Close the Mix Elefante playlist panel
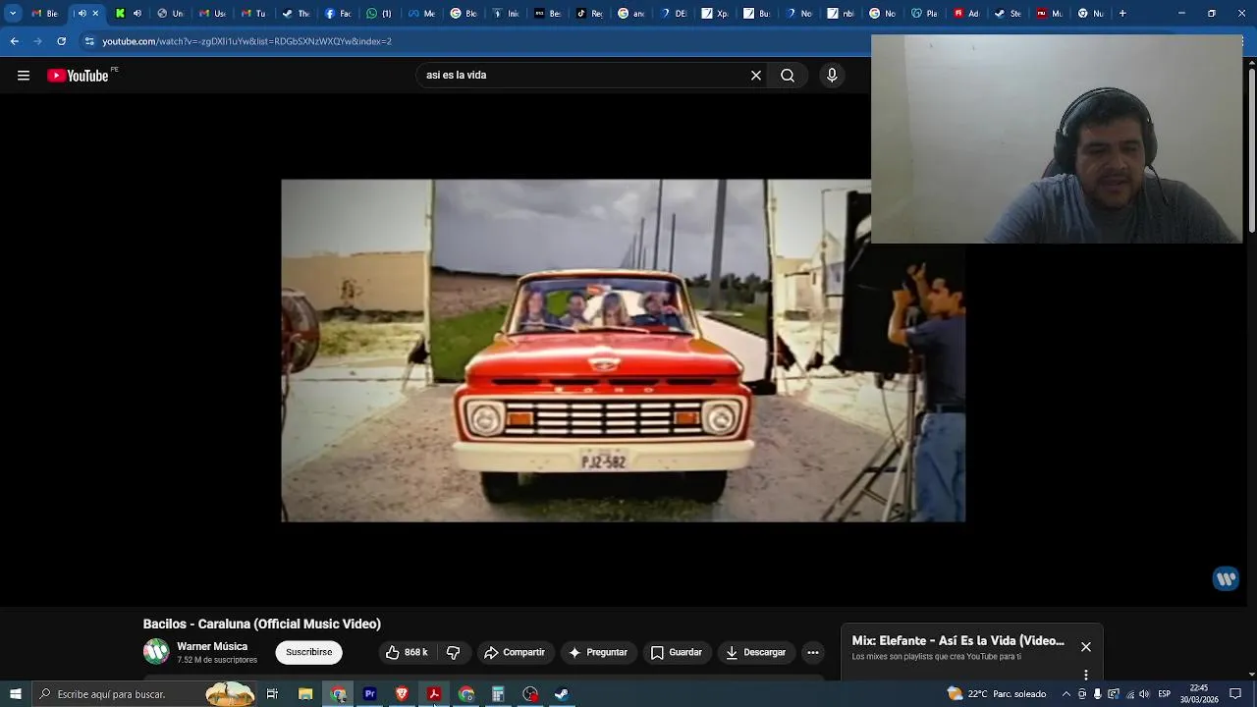This screenshot has width=1257, height=707. 1086,647
